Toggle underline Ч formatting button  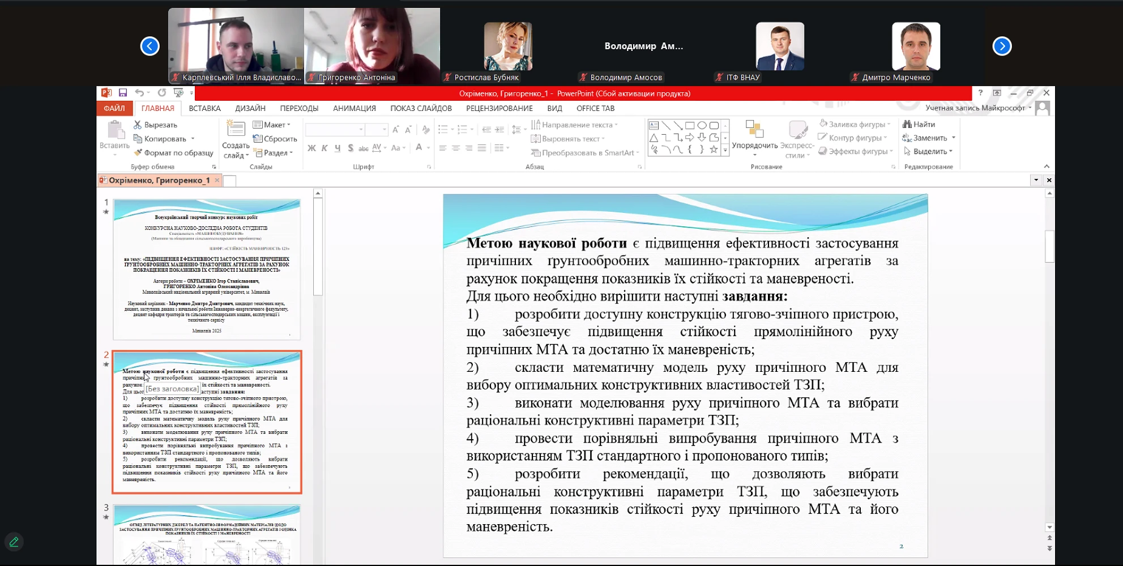point(338,148)
